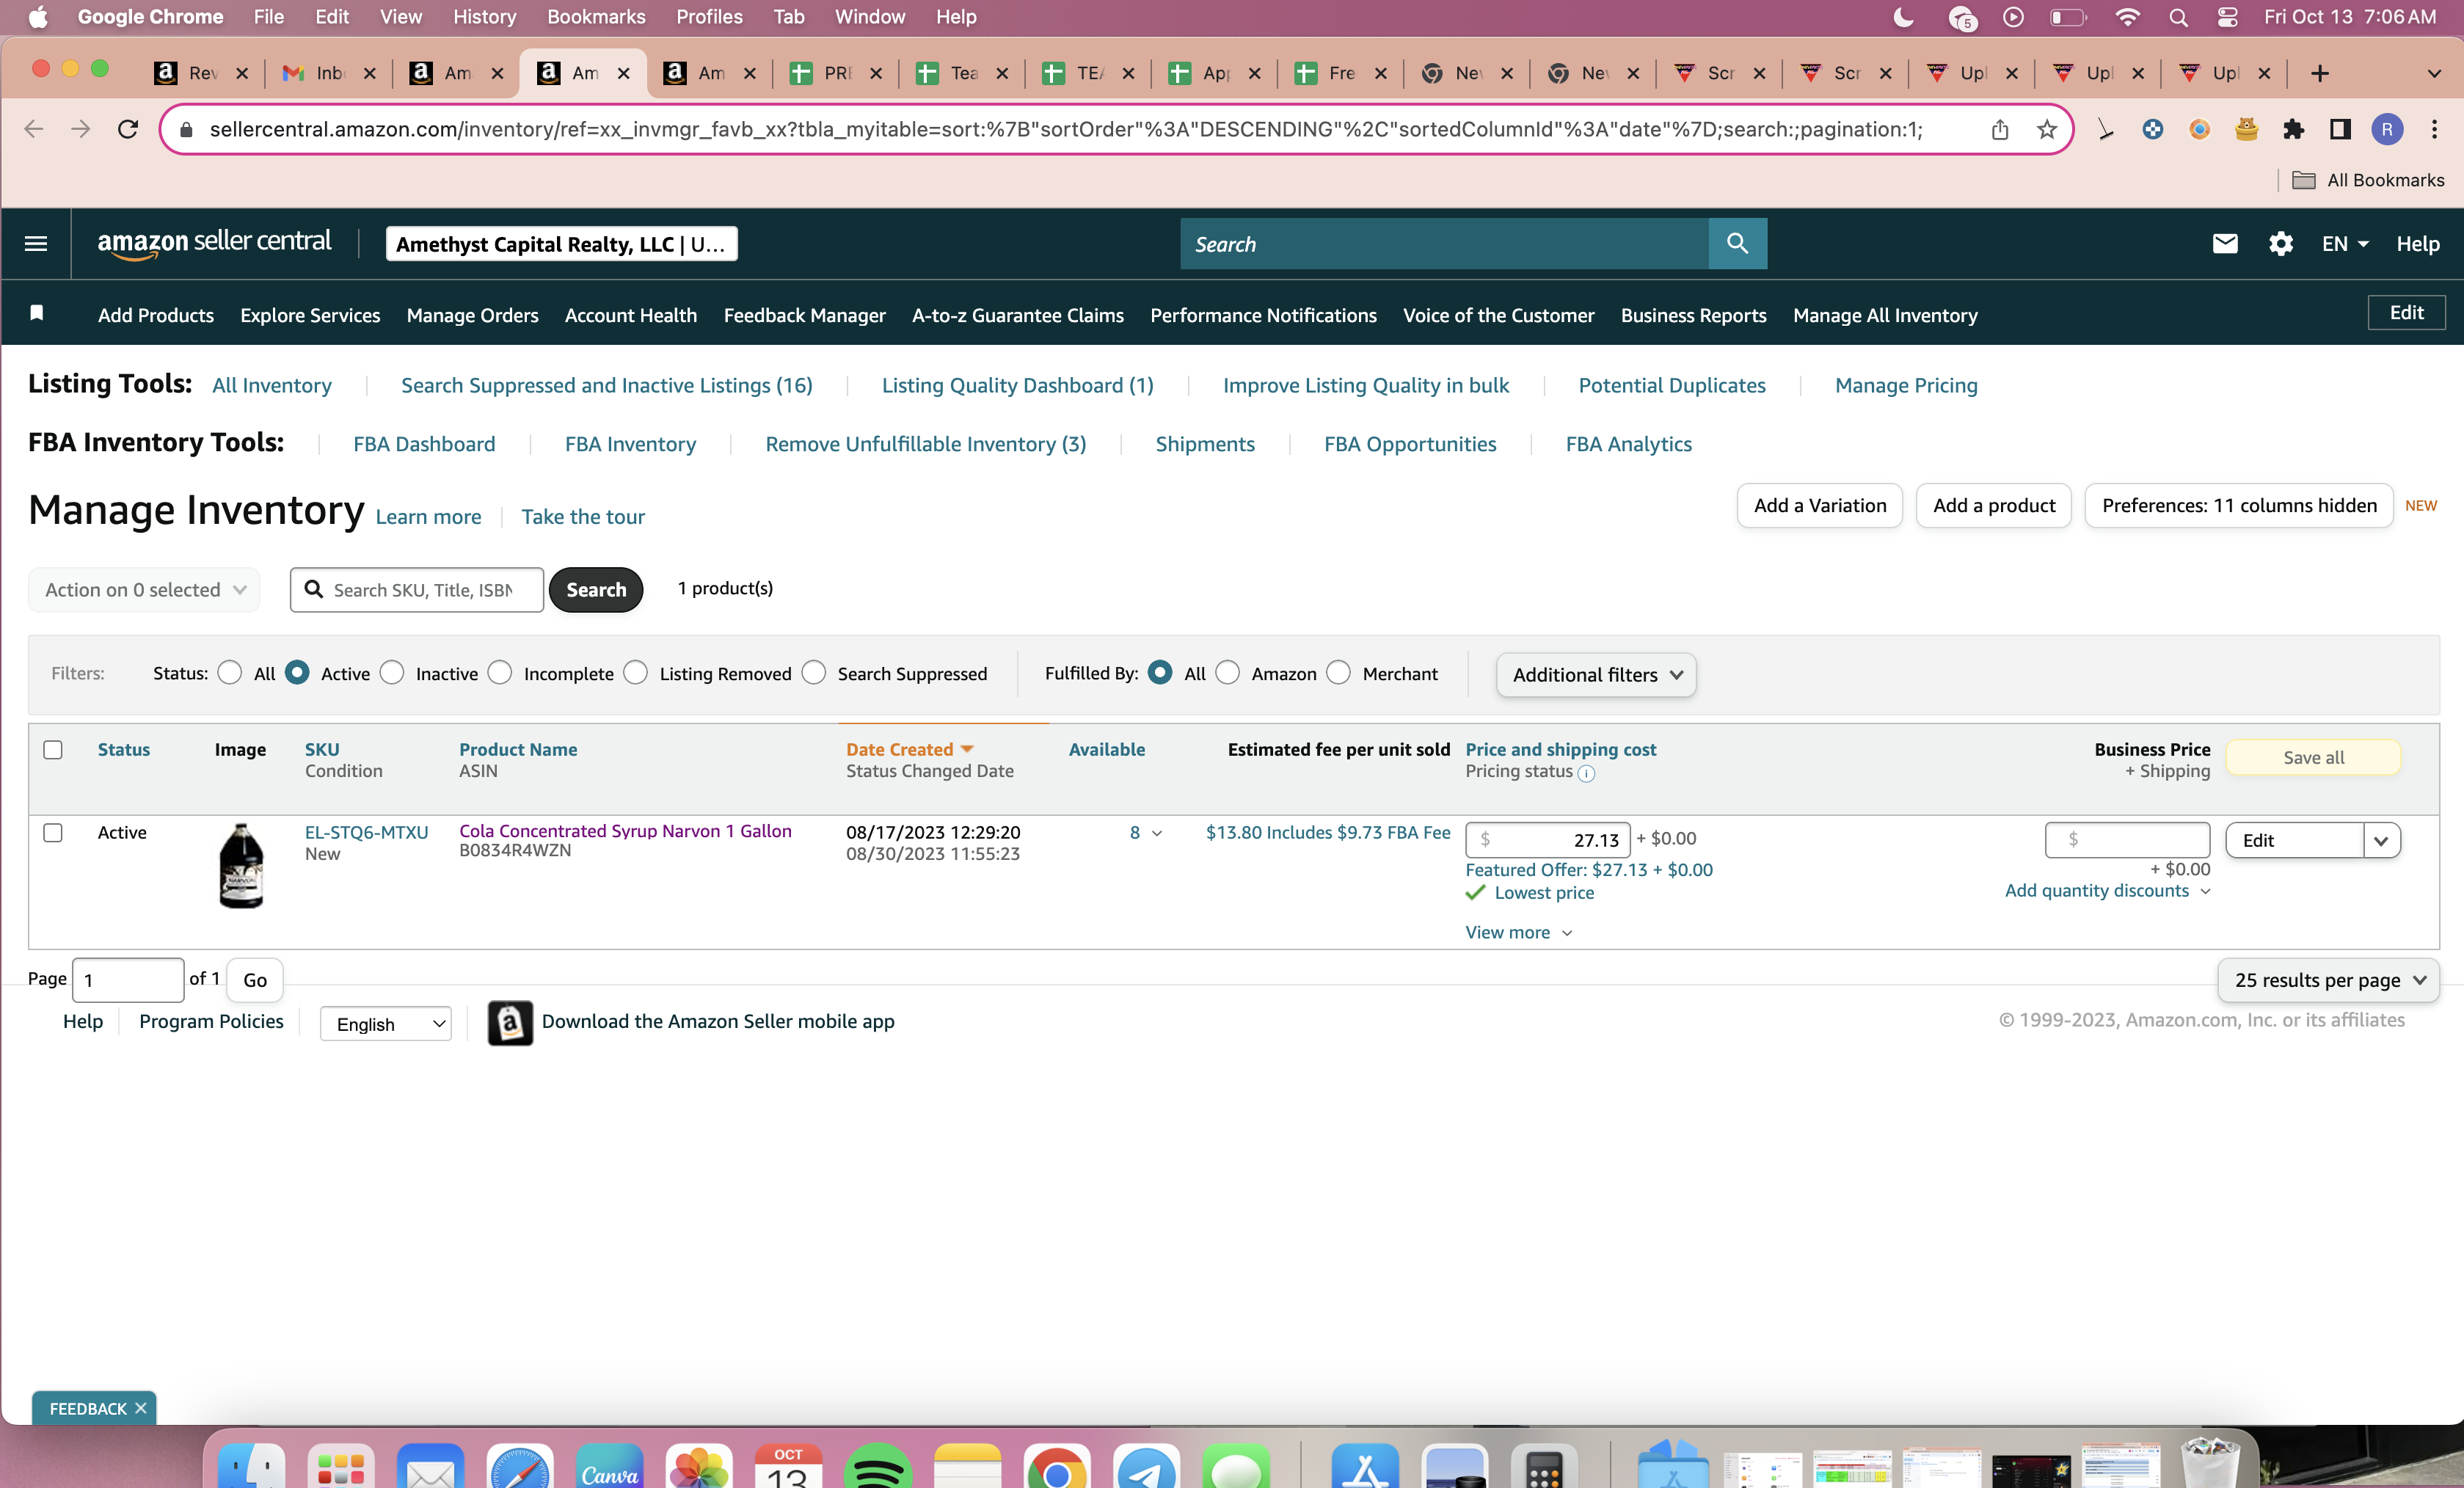Bookmark this page with the star icon
Viewport: 2464px width, 1488px height.
coord(2046,129)
